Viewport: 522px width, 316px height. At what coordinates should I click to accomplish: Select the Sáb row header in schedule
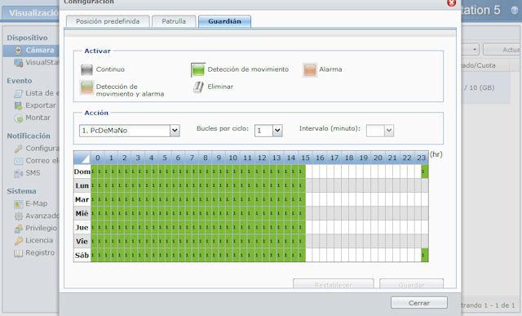pos(82,256)
